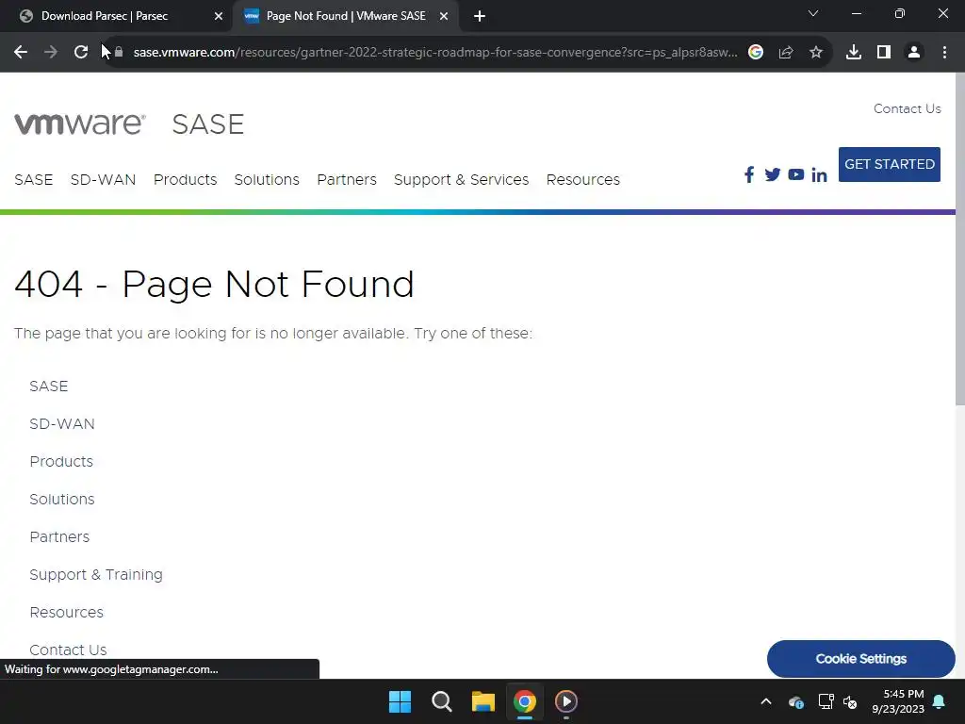
Task: Click Contact Us at the top right
Action: coord(908,109)
